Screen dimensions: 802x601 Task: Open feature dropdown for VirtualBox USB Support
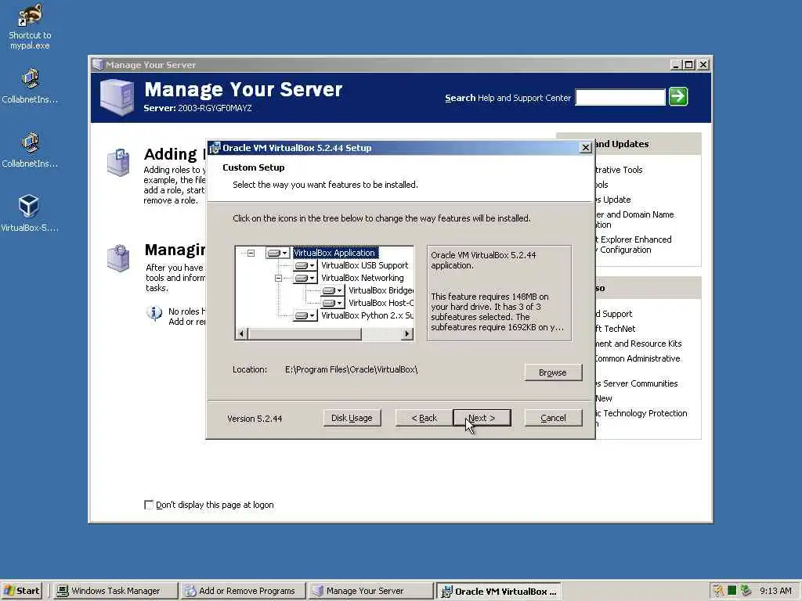point(305,265)
